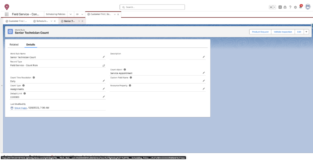Edit Custom Field Name pencil icon

tap(204, 81)
